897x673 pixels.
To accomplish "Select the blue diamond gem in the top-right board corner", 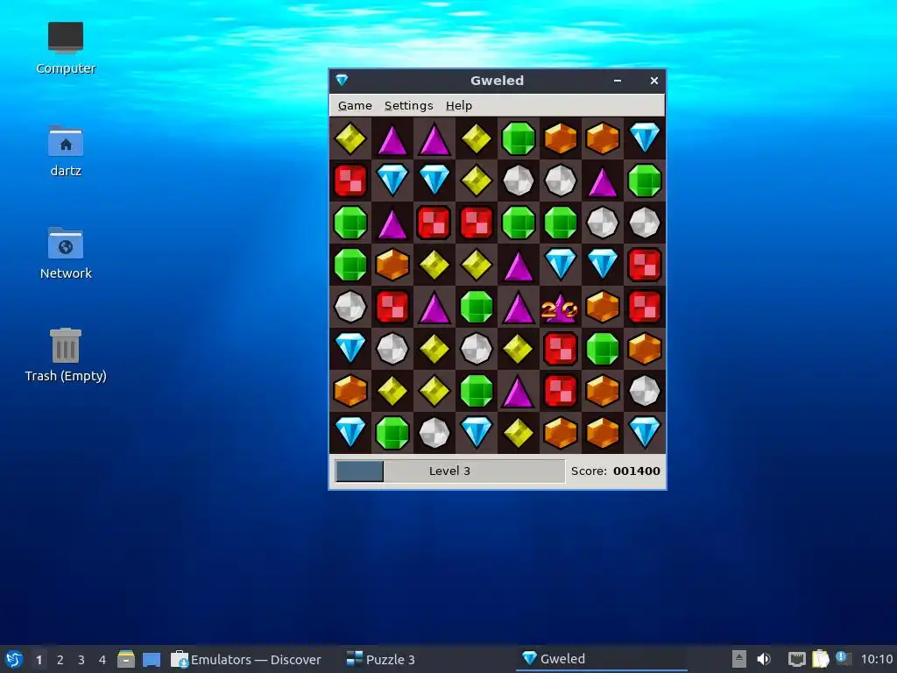I will click(x=645, y=138).
